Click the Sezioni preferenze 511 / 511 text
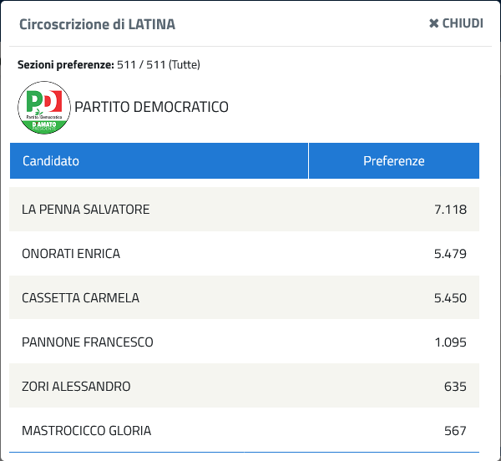This screenshot has width=501, height=461. click(109, 64)
